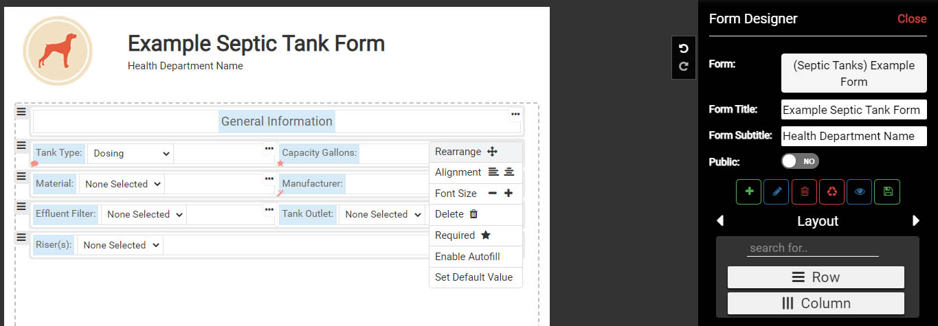This screenshot has height=326, width=938.
Task: Click the Row layout button
Action: click(x=816, y=277)
